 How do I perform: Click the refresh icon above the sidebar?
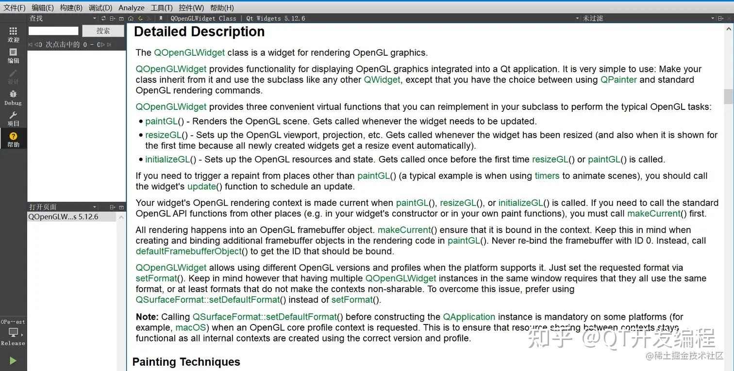(x=103, y=18)
